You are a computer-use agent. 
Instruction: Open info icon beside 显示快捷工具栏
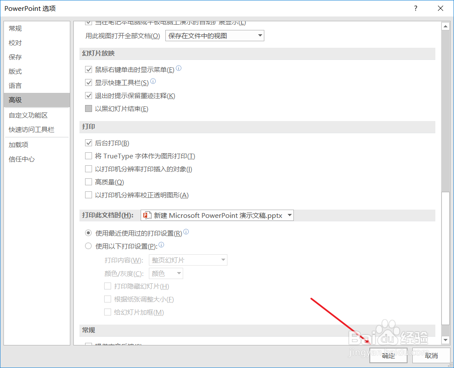153,81
